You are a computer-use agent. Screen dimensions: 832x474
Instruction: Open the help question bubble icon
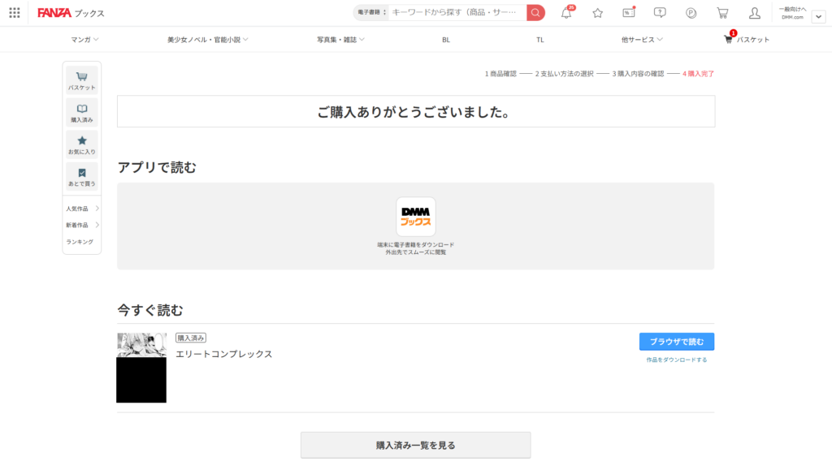(660, 13)
